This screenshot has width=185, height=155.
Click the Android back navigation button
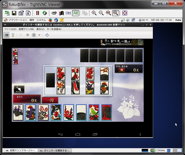pyautogui.click(x=61, y=134)
